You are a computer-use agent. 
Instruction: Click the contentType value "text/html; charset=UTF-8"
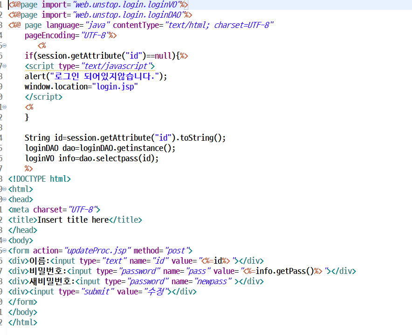coord(219,25)
